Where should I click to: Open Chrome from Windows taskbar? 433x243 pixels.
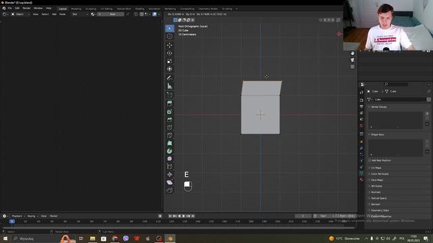pos(115,238)
